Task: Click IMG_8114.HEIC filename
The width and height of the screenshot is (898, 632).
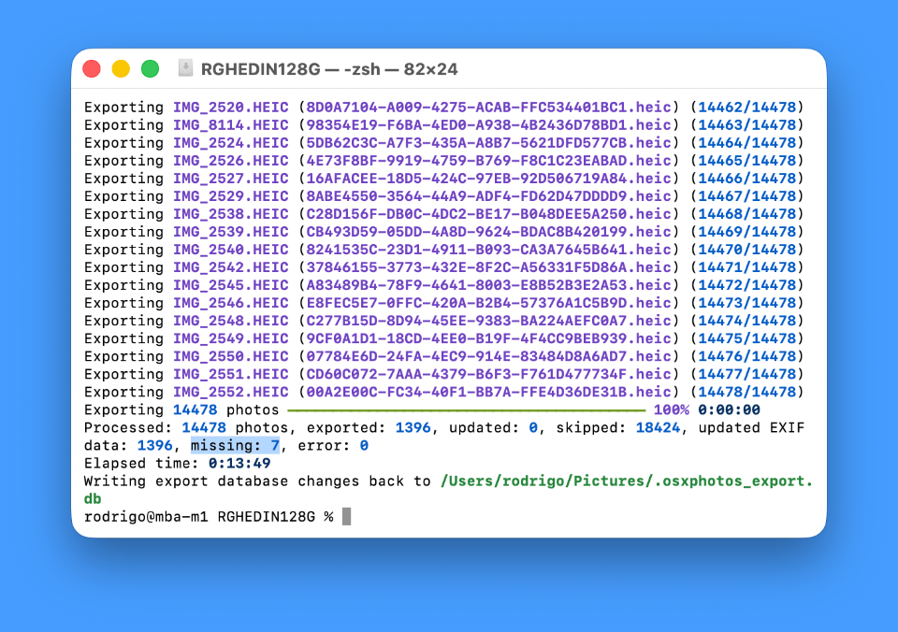Action: (x=231, y=124)
